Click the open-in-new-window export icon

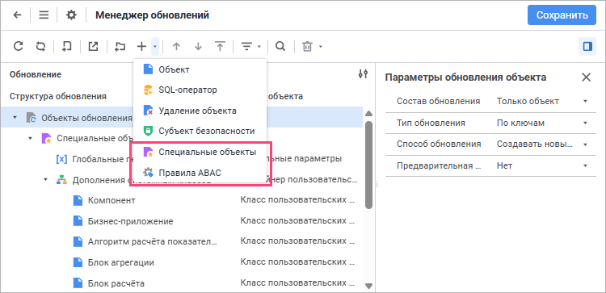[x=93, y=47]
